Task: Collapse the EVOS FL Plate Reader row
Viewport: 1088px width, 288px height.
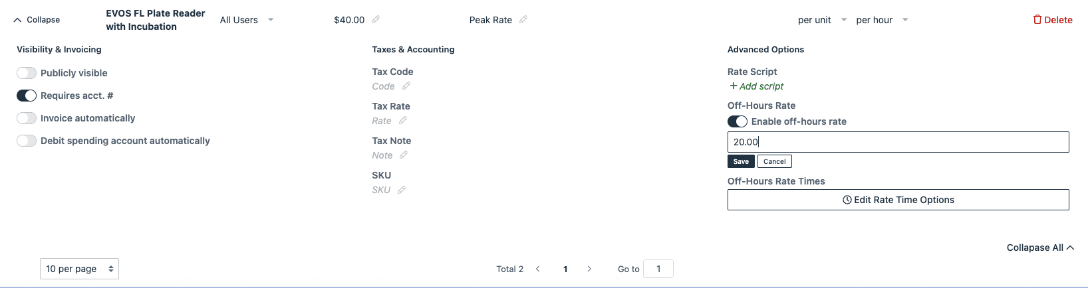Action: pyautogui.click(x=37, y=20)
